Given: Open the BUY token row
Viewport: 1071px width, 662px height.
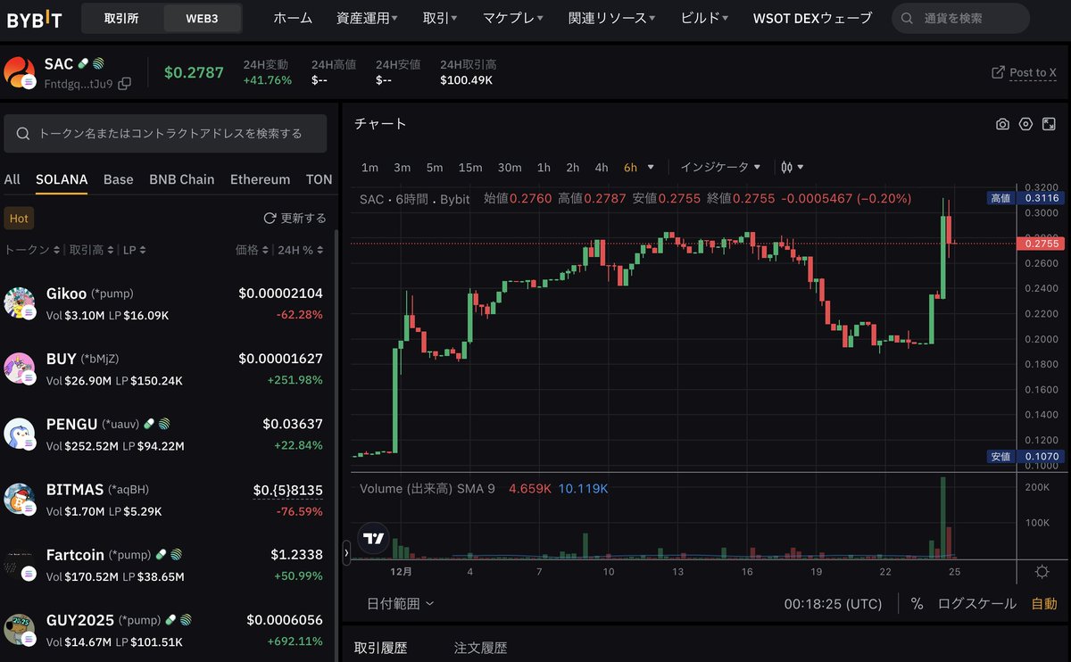Looking at the screenshot, I should (165, 368).
